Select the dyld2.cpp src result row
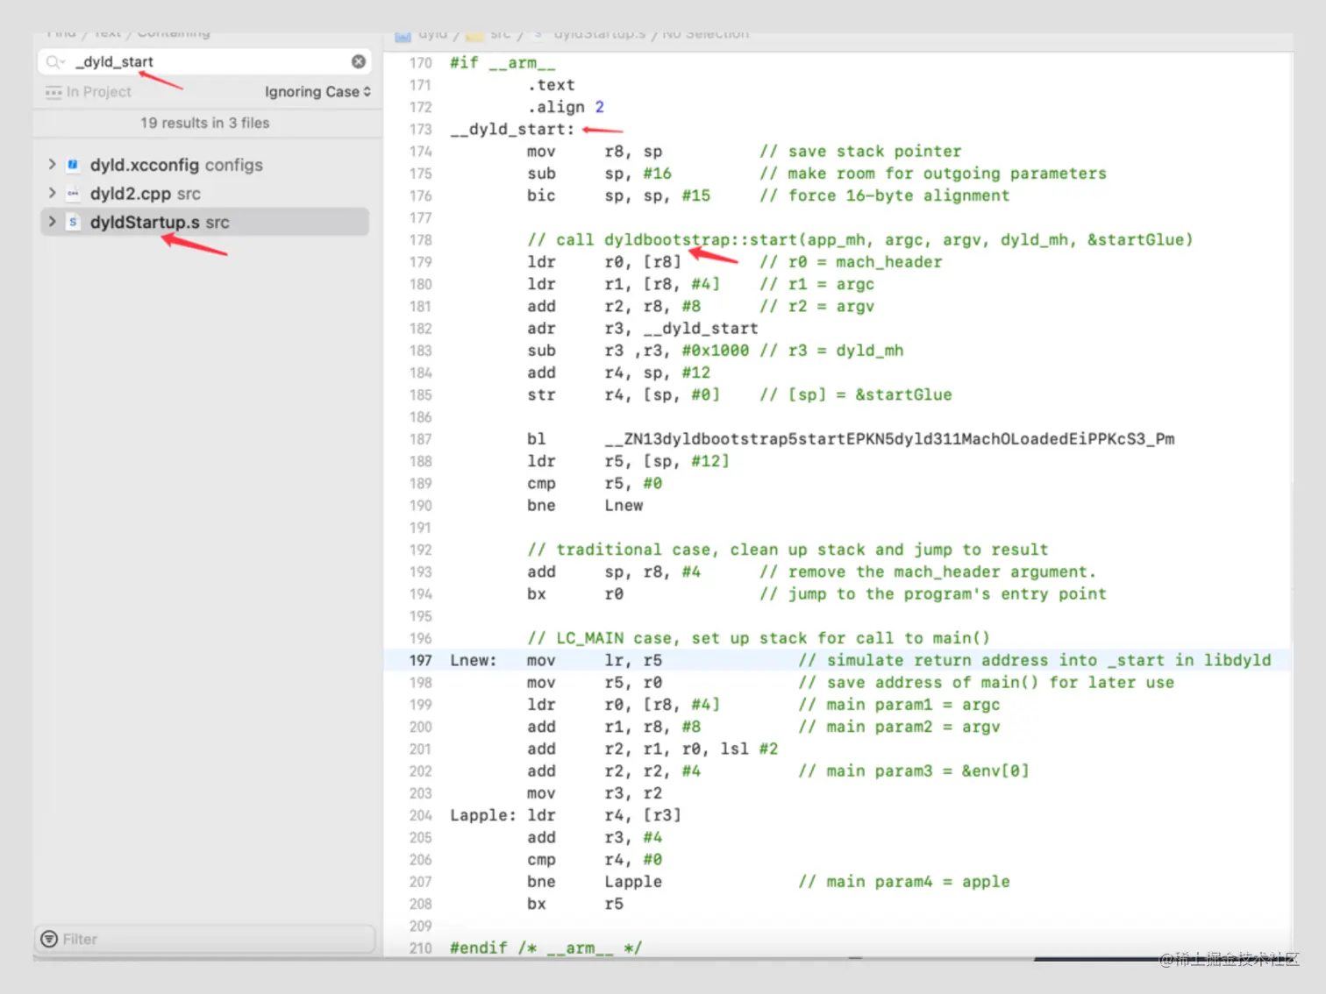 (204, 194)
